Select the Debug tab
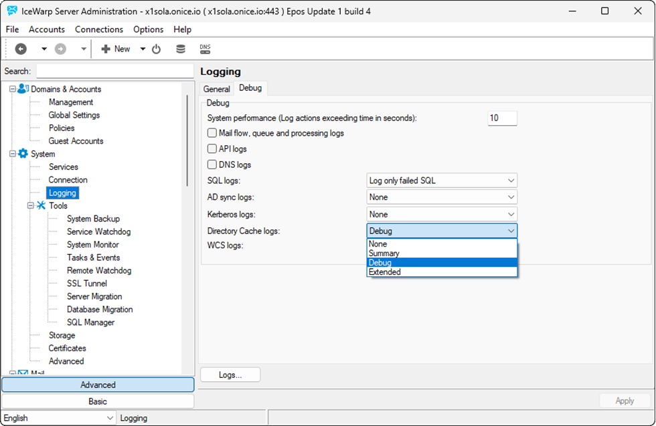The height and width of the screenshot is (426, 656). (x=250, y=88)
